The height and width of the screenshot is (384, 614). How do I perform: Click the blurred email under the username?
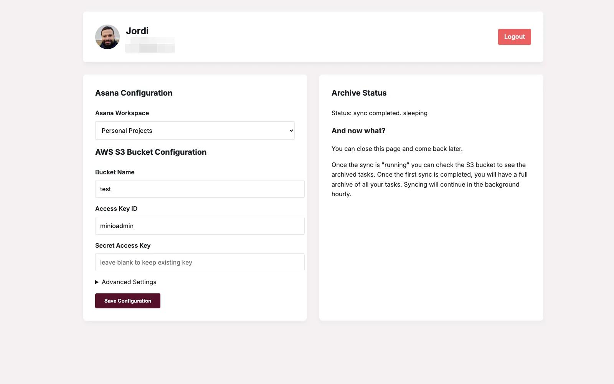pyautogui.click(x=150, y=45)
